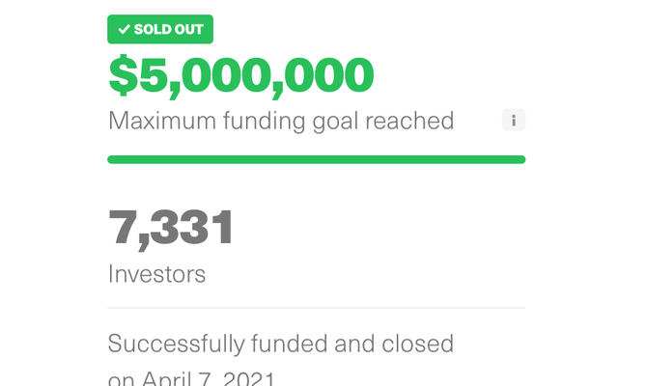The image size is (647, 386).
Task: Select the green SOLD OUT badge text
Action: (168, 29)
